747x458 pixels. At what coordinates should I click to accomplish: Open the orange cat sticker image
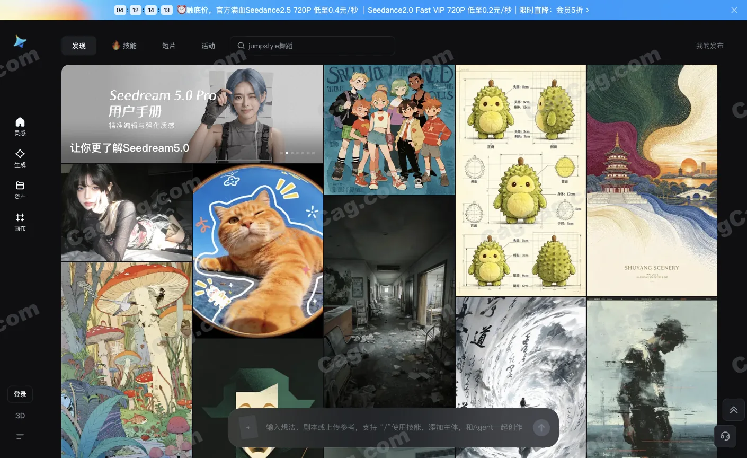tap(258, 251)
